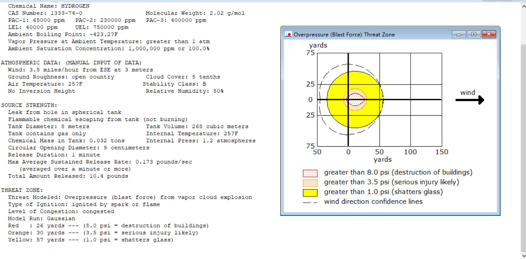Screen dimensions: 526x259
Task: Click "Chemical Mass in Tank: 0.032 tons"
Action: click(66, 140)
